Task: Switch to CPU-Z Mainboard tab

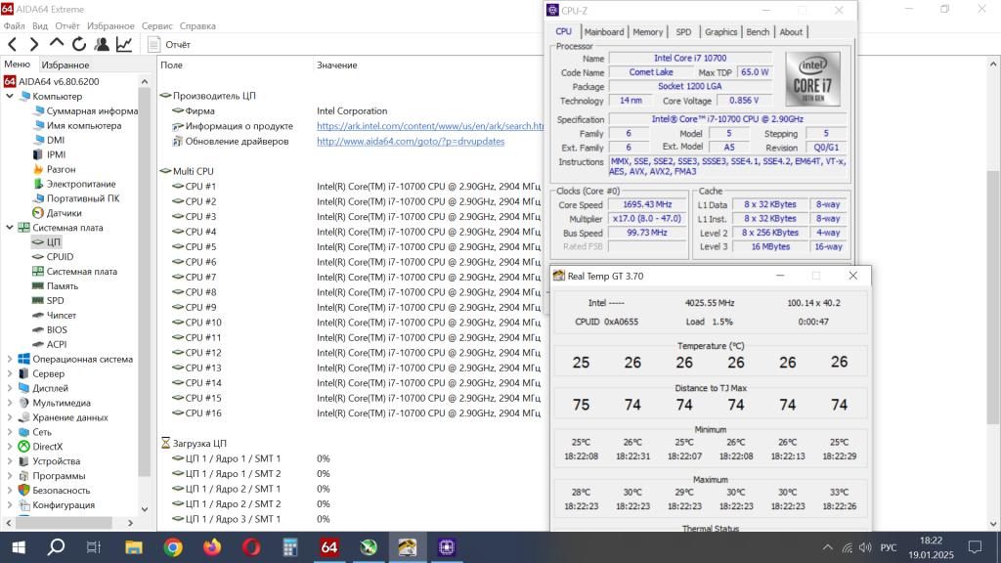Action: [604, 32]
